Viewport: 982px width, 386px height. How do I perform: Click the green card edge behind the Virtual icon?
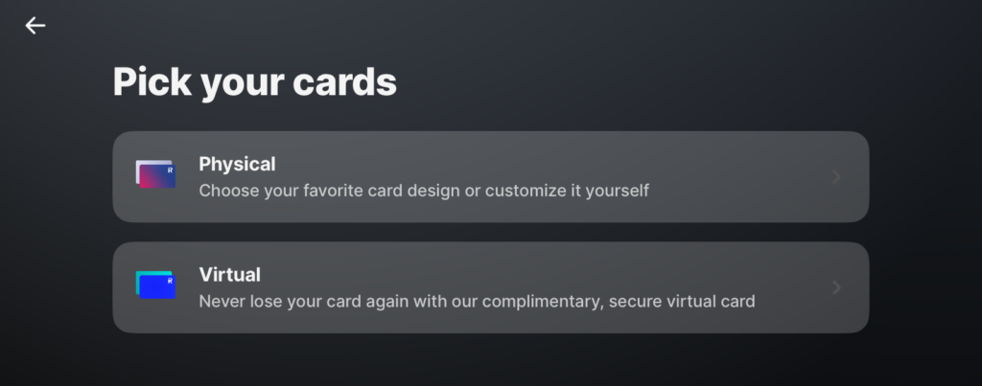139,275
